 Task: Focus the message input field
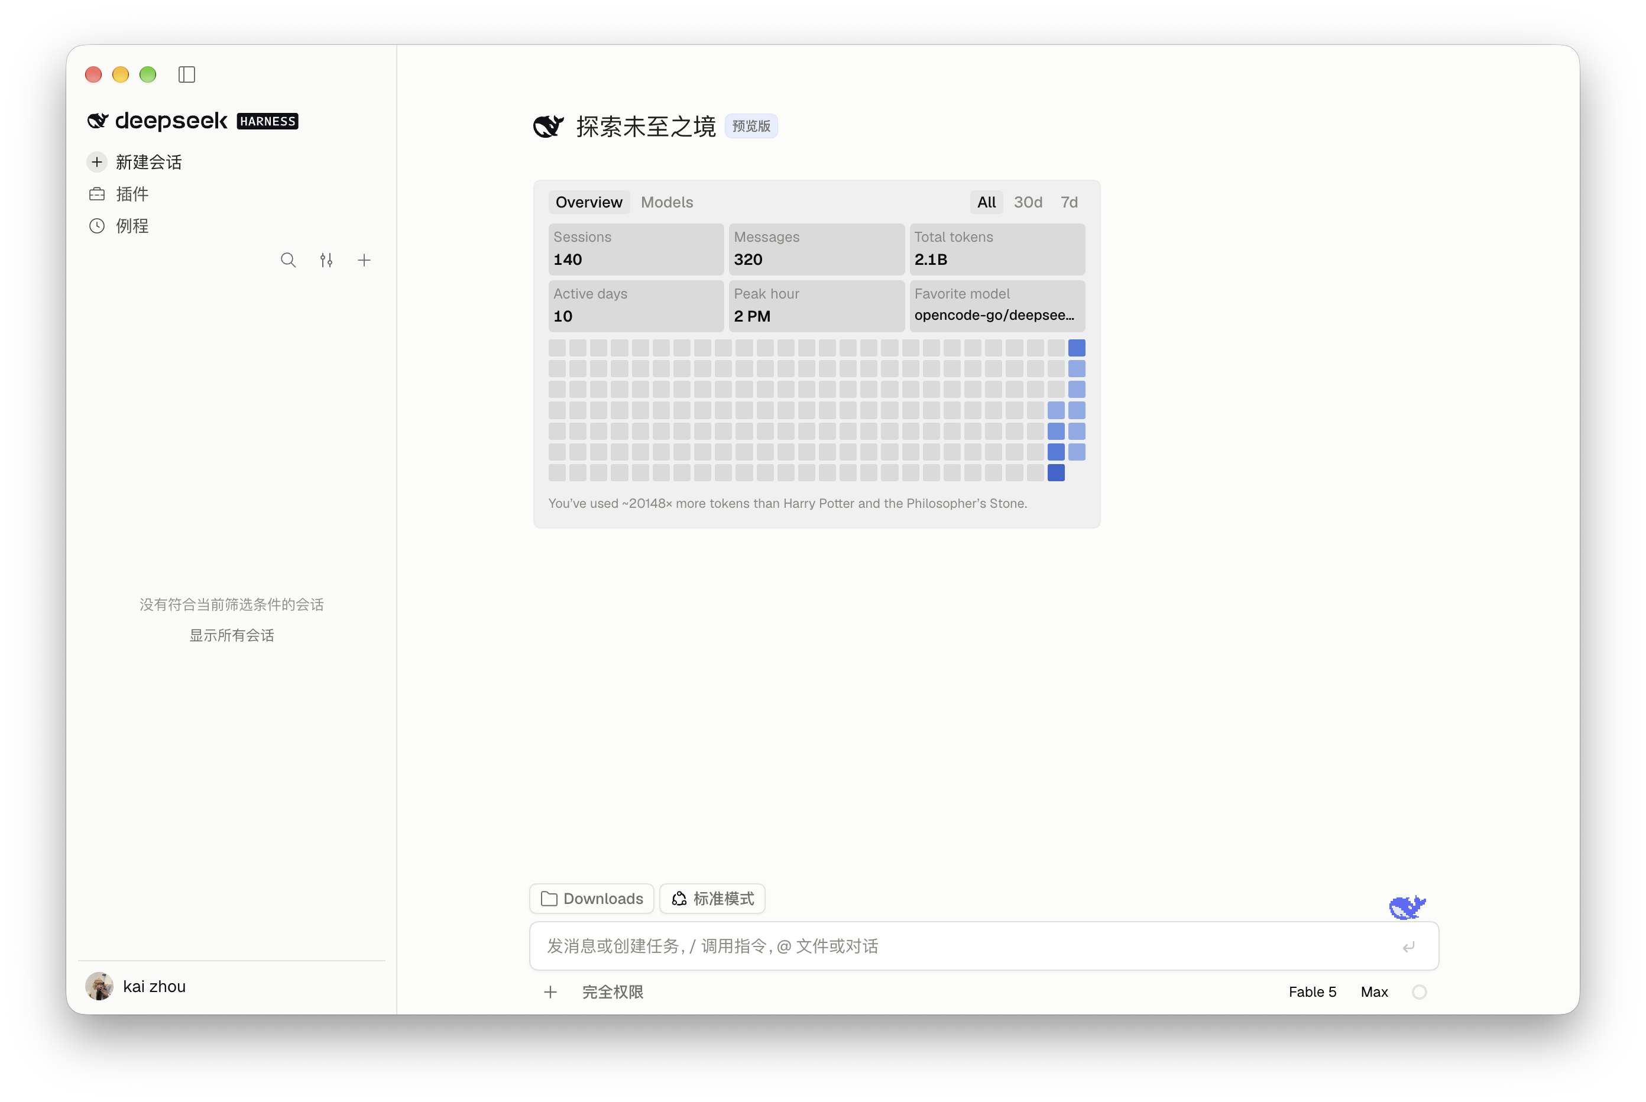(984, 946)
